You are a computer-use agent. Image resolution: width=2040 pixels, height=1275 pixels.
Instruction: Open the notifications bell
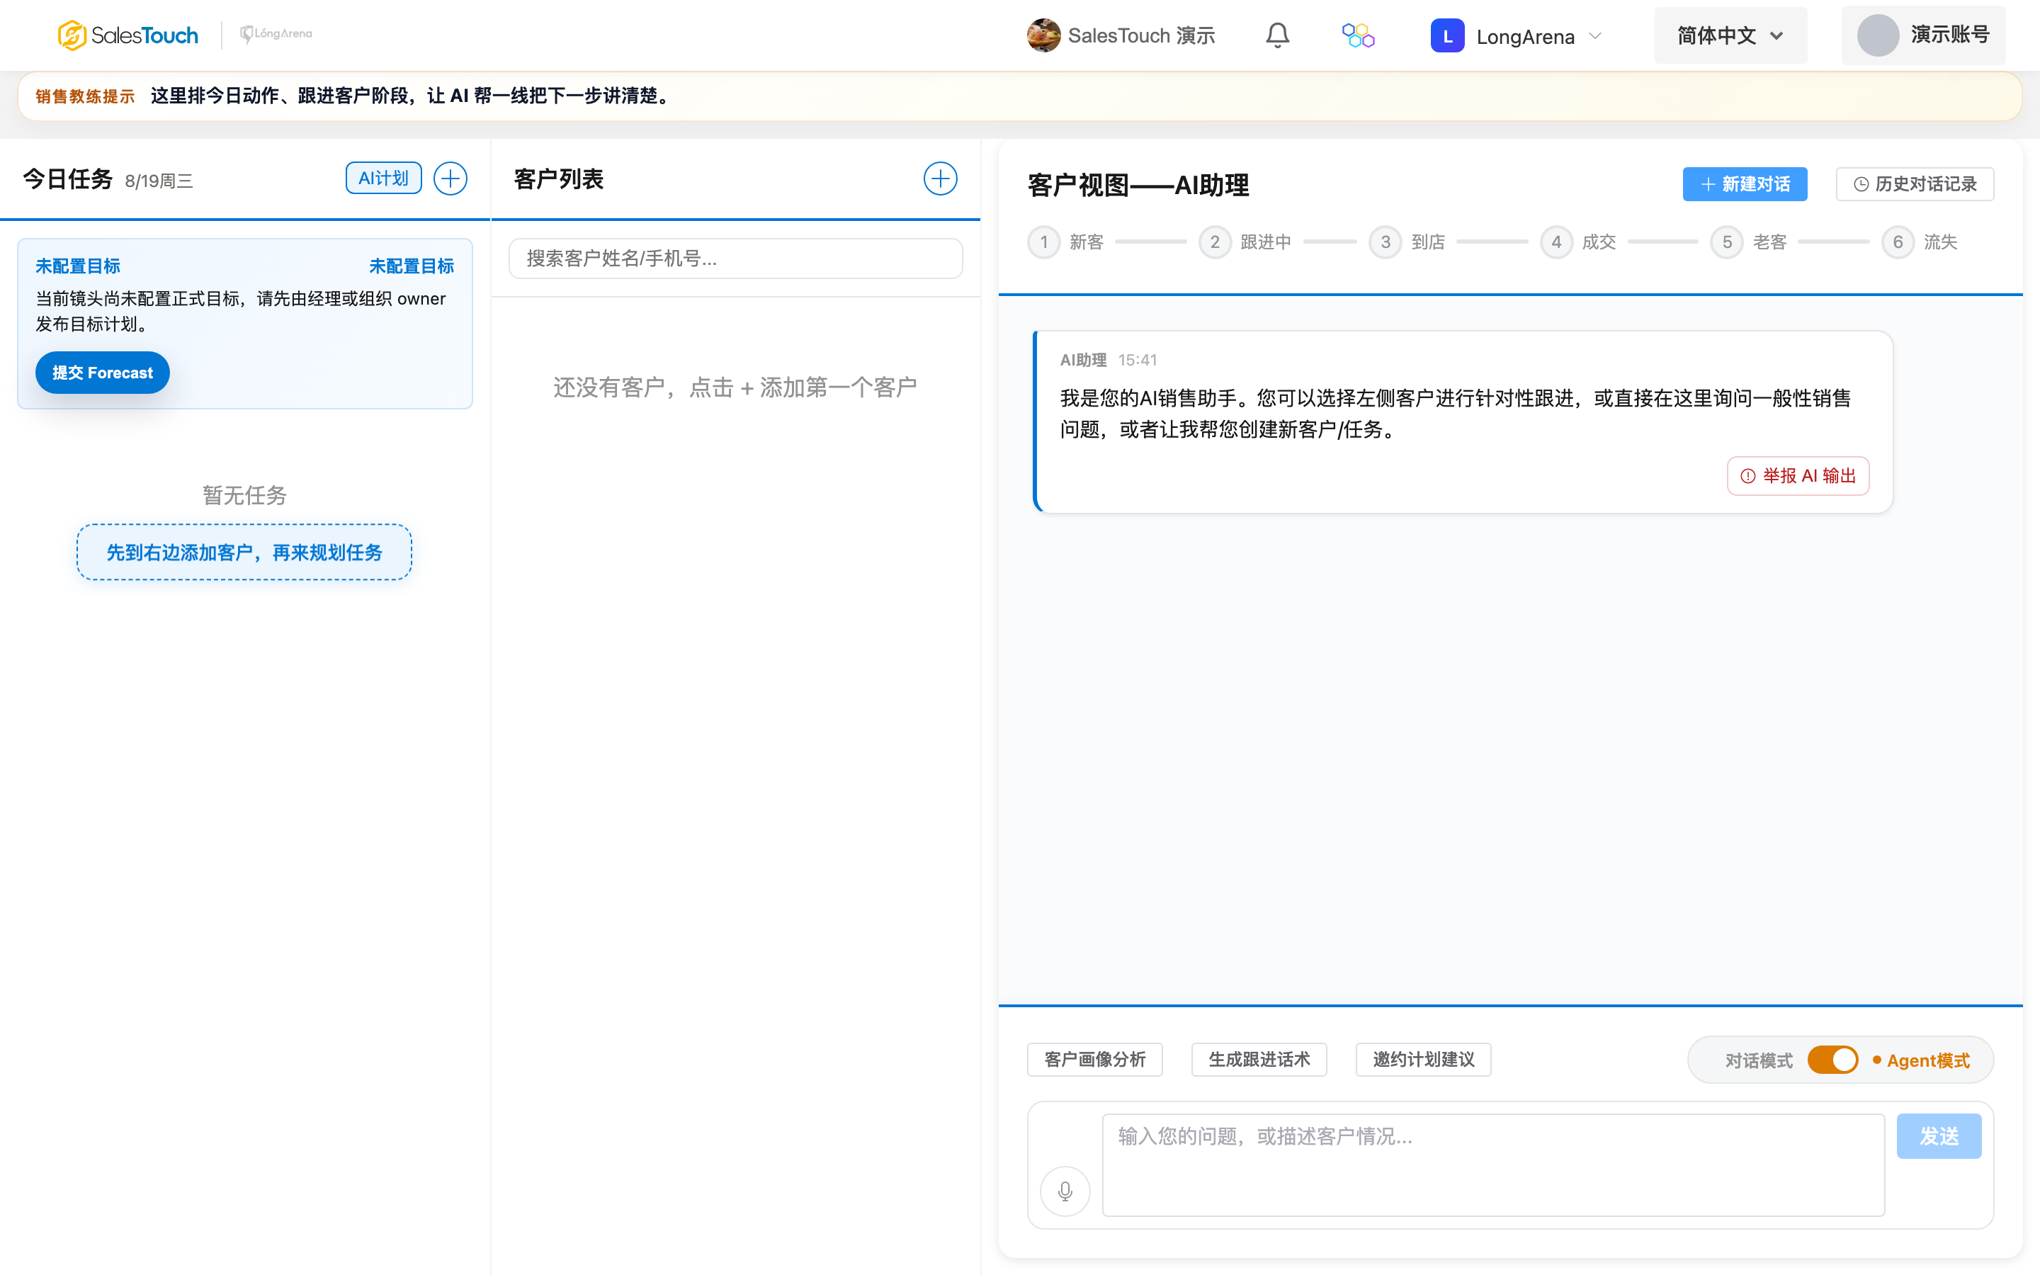[x=1277, y=35]
